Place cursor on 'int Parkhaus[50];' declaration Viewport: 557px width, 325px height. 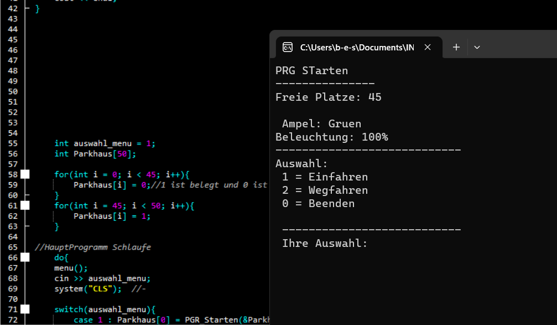95,154
